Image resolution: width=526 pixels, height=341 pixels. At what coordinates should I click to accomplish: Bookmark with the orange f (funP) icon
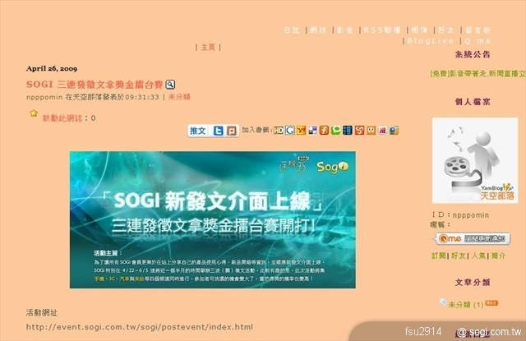point(324,130)
